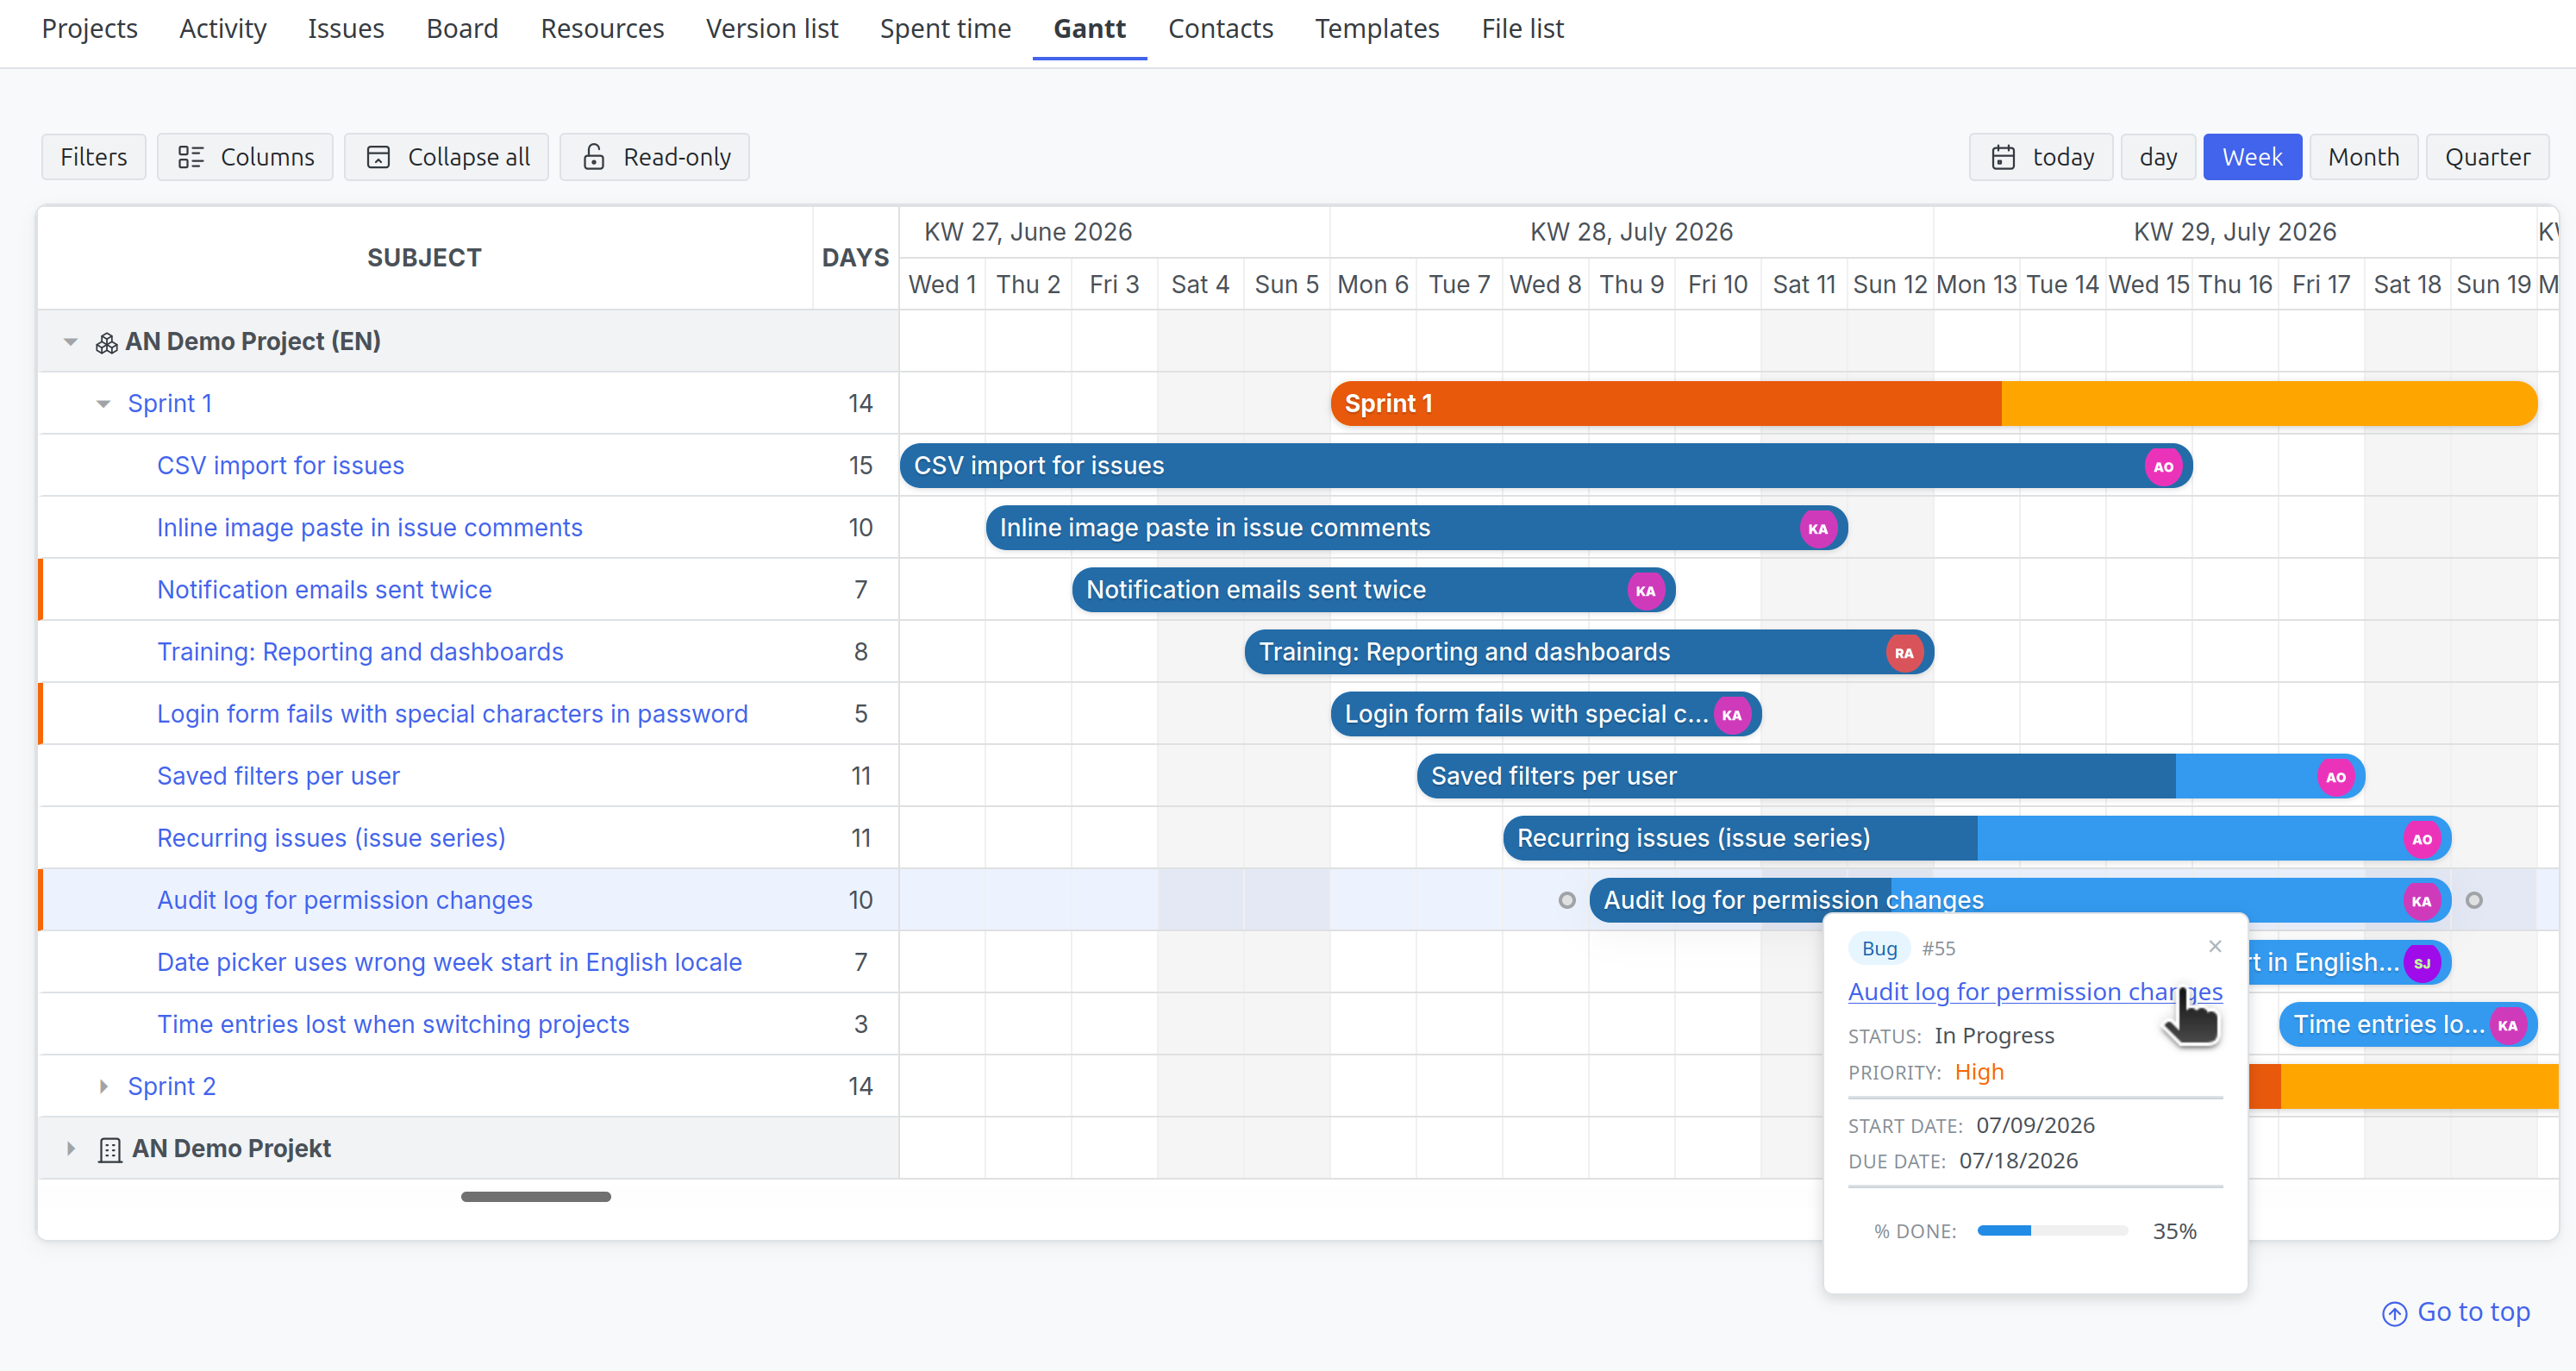The image size is (2576, 1371).
Task: Open the Spent time tab
Action: 945,29
